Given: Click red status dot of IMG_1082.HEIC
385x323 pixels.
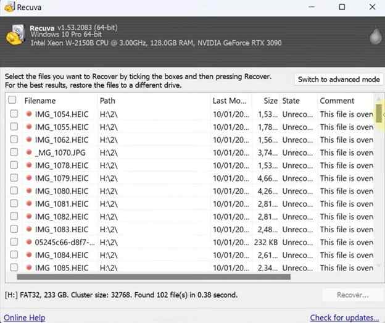Looking at the screenshot, I should [x=29, y=216].
